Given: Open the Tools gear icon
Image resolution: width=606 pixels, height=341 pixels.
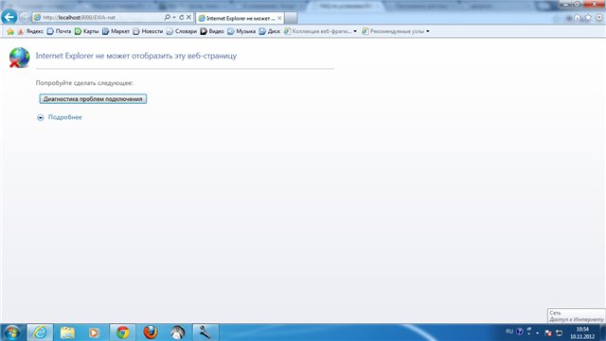Looking at the screenshot, I should coord(598,18).
